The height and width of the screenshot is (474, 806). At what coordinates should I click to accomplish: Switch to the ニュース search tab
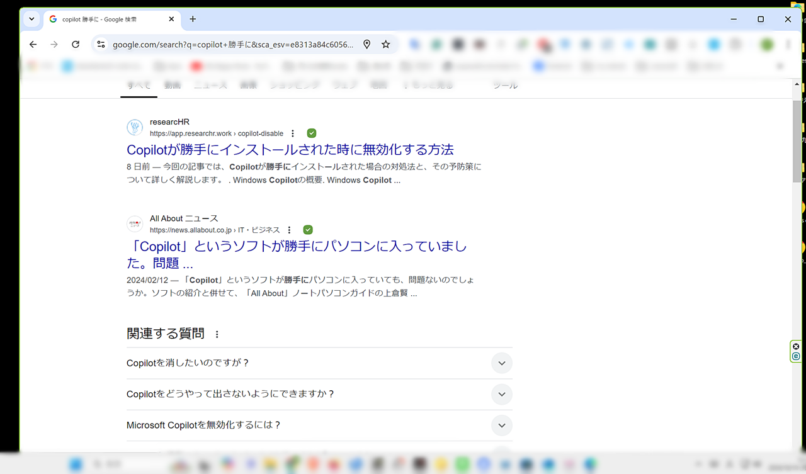pos(210,86)
